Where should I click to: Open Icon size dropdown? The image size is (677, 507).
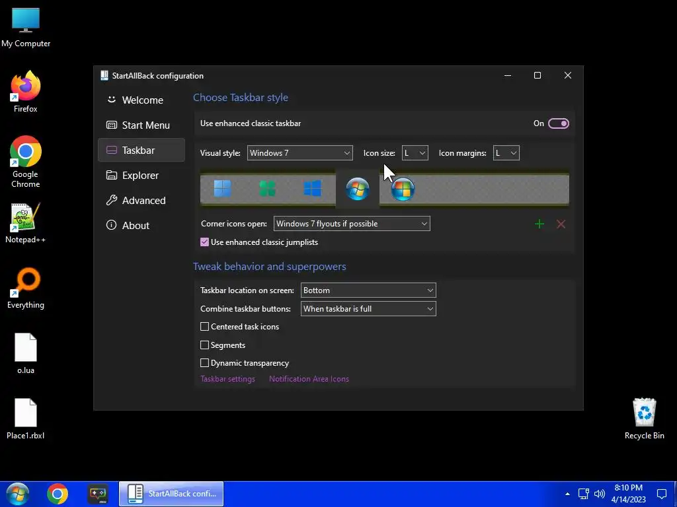415,153
